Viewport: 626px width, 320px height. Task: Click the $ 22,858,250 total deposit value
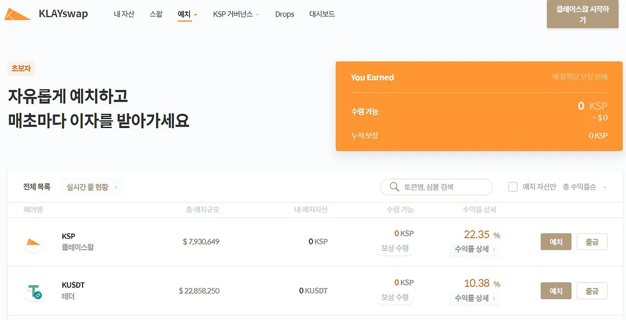(199, 291)
